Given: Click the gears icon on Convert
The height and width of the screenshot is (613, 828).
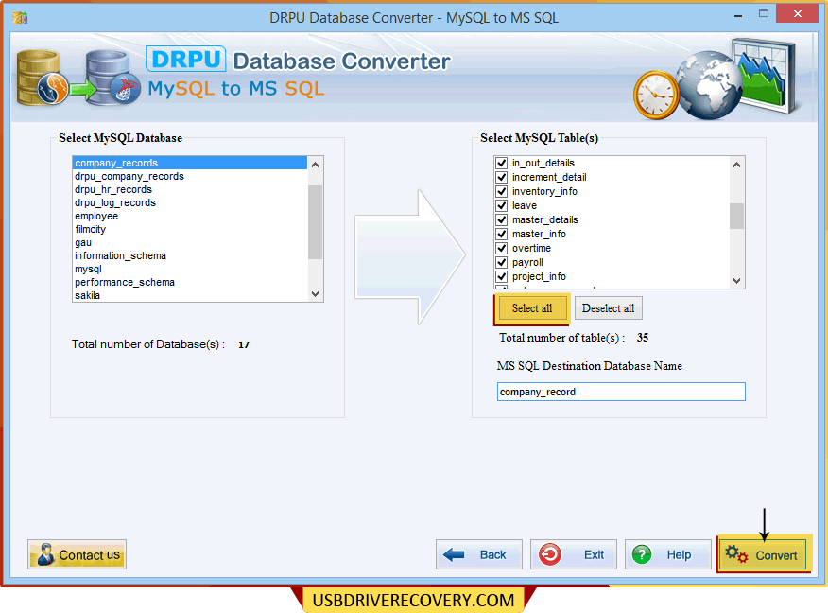Looking at the screenshot, I should [x=736, y=554].
